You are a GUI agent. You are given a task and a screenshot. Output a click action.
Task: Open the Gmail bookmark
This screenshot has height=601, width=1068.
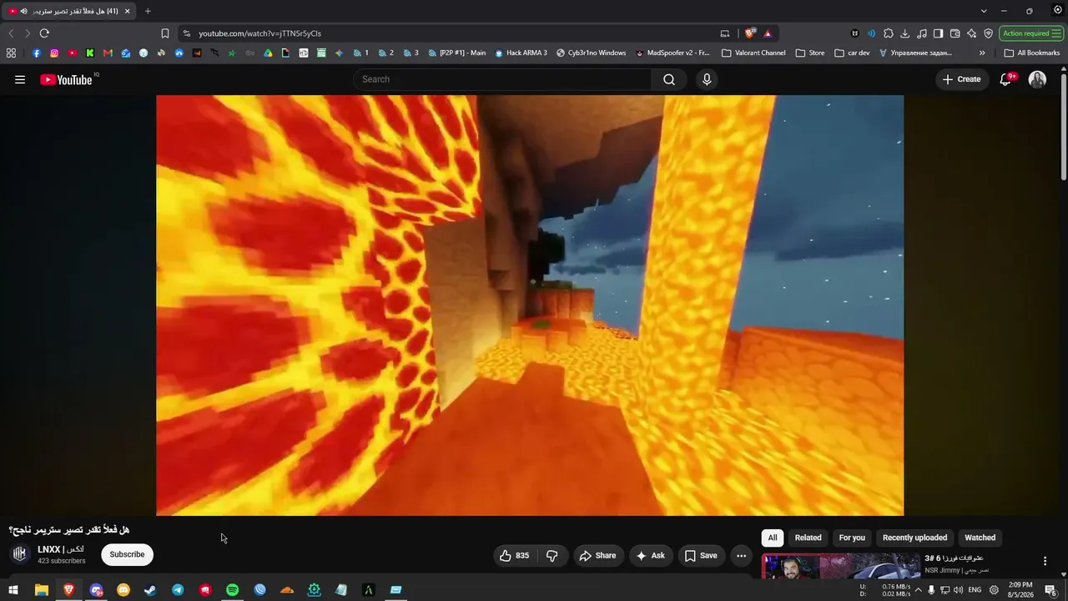tap(108, 53)
